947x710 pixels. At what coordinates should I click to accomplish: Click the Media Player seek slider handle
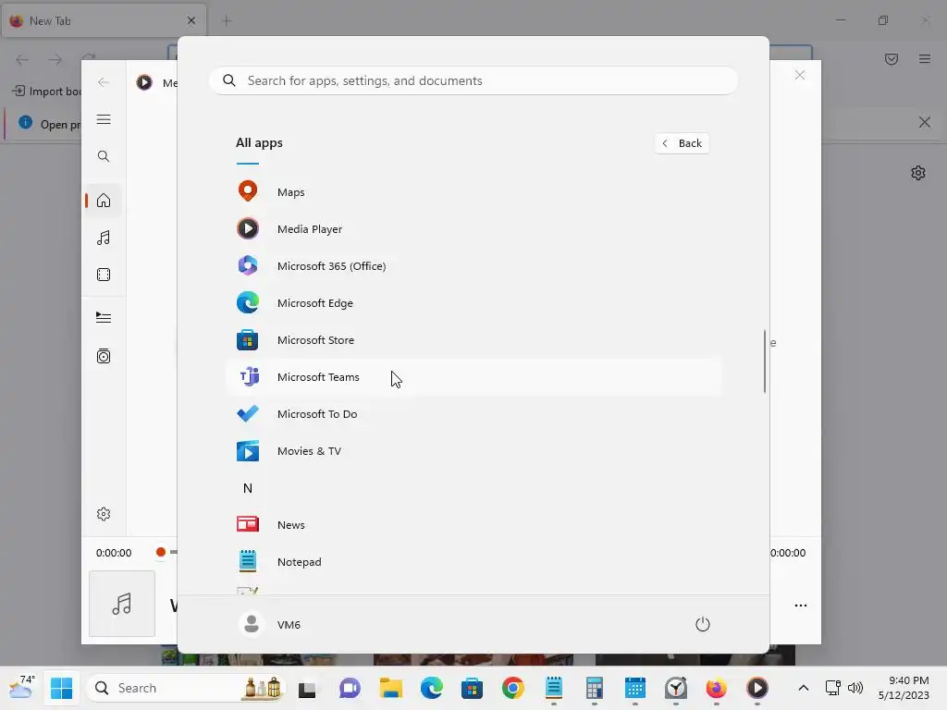pos(161,552)
